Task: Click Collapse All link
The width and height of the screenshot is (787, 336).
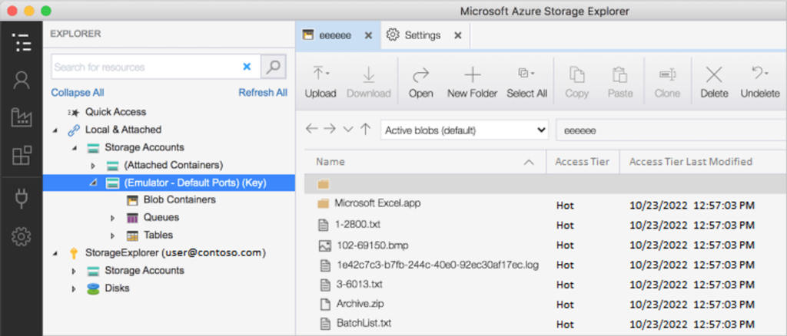Action: 78,93
